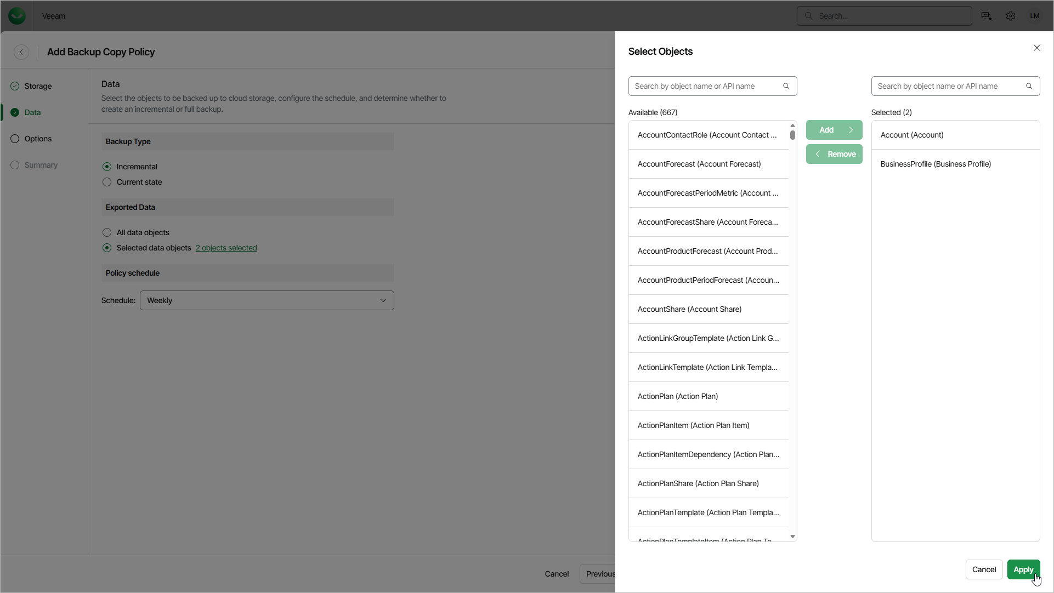This screenshot has width=1054, height=593.
Task: Click the available list scrollbar thumb
Action: tap(792, 135)
